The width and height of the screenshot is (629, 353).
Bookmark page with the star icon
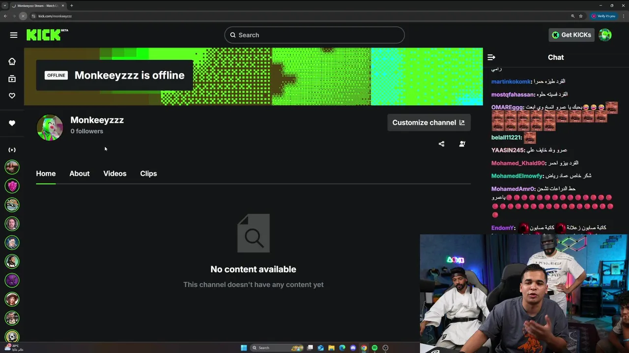[580, 16]
